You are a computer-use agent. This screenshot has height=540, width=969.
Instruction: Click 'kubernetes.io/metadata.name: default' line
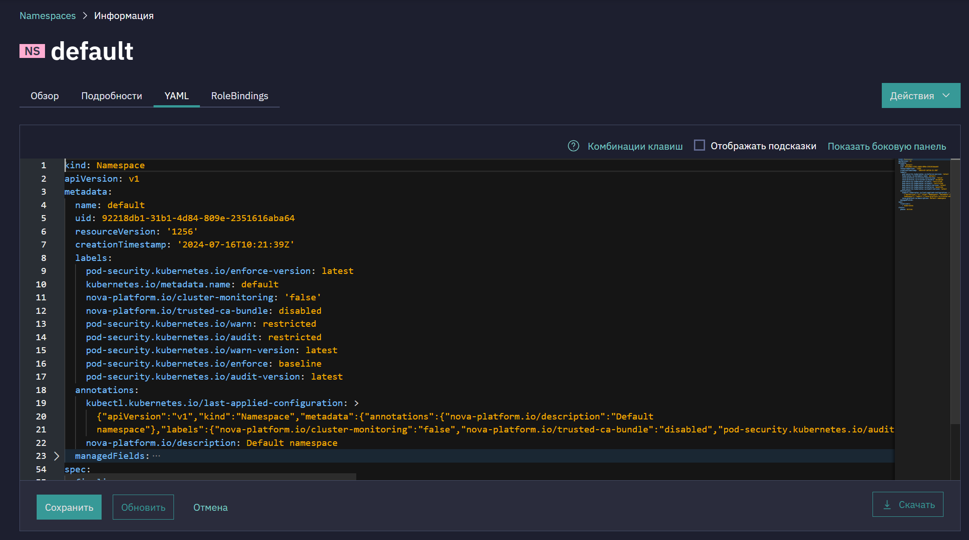click(182, 284)
